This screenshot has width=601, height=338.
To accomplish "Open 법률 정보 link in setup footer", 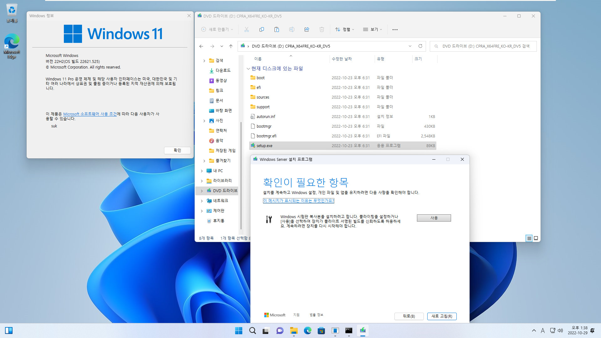I will pos(316,315).
